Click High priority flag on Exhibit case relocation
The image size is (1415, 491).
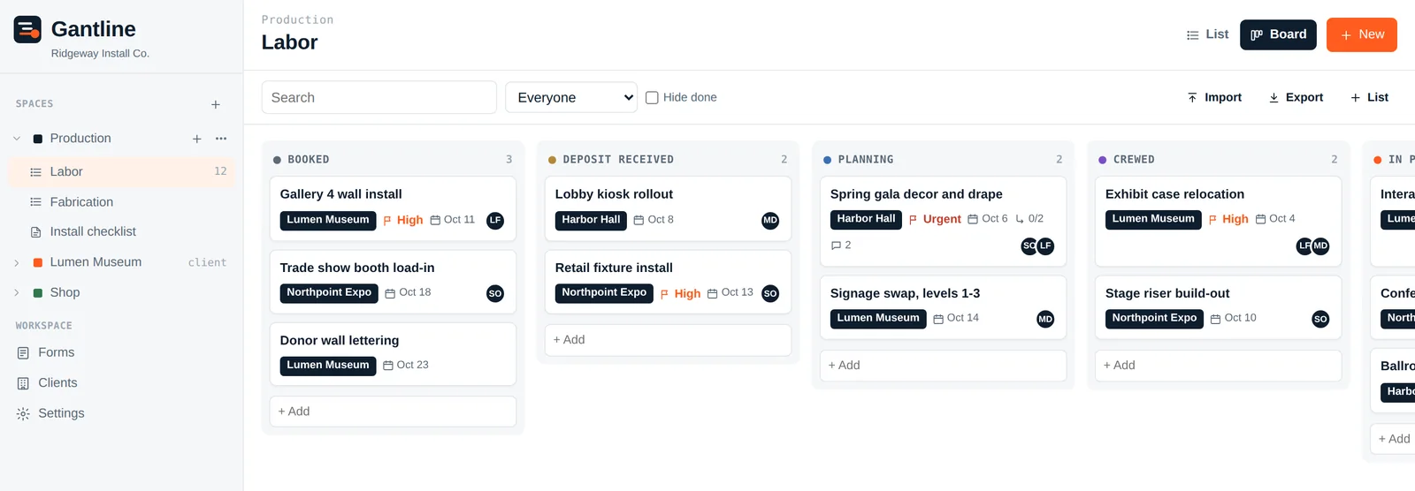1228,219
